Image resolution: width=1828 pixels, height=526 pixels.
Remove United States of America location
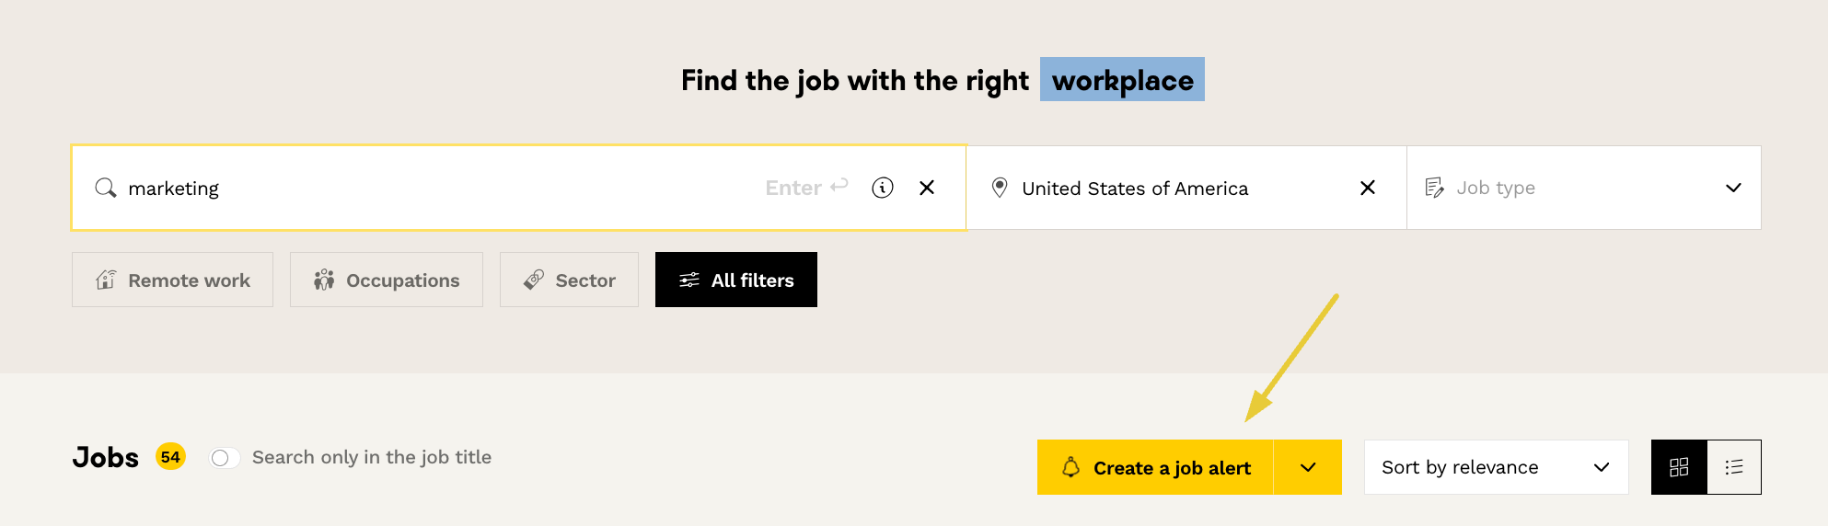point(1368,188)
